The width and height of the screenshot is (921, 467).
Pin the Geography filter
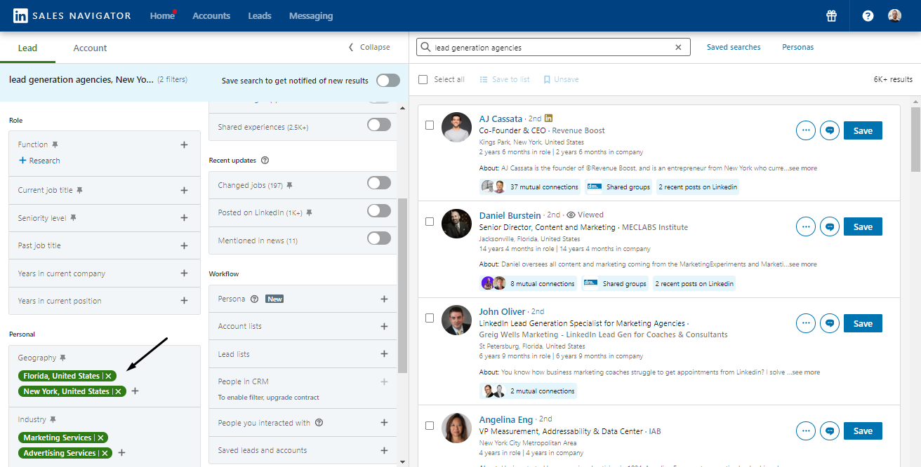(x=62, y=357)
